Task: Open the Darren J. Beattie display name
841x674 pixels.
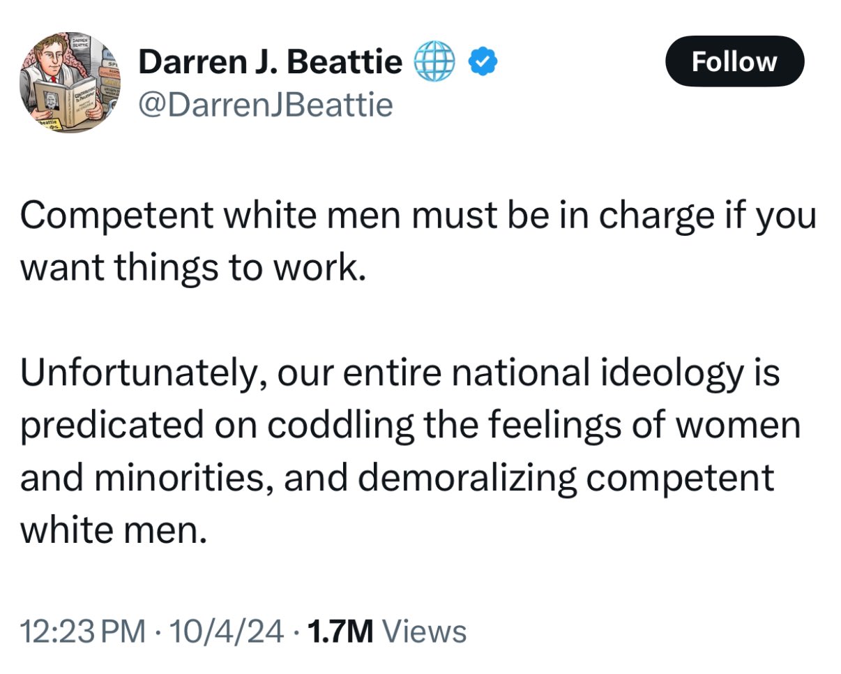Action: click(271, 63)
